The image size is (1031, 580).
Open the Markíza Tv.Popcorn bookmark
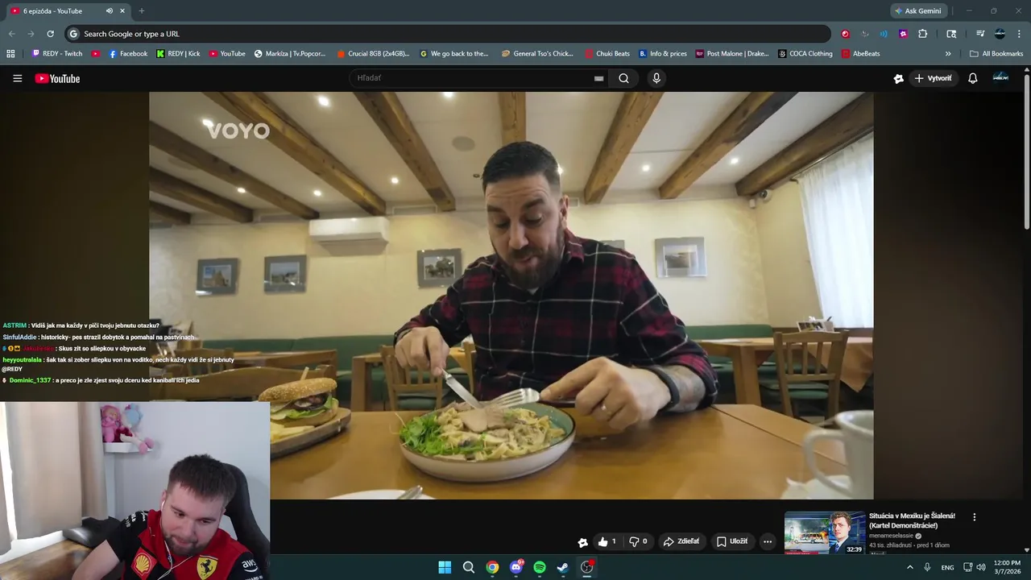point(290,53)
